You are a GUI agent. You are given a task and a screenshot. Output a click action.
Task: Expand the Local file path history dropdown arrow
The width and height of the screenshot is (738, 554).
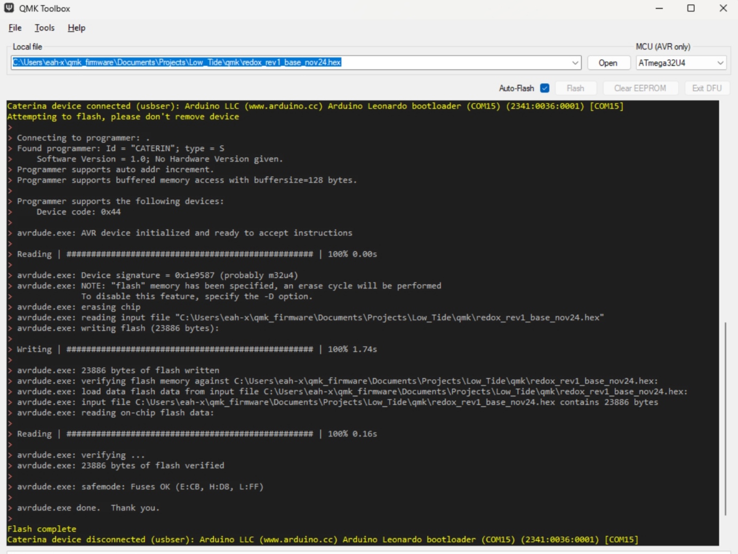coord(575,63)
